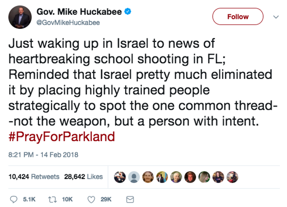Click the gray default avatar liker
Viewport: 287px width, 207px height.
(x=134, y=177)
